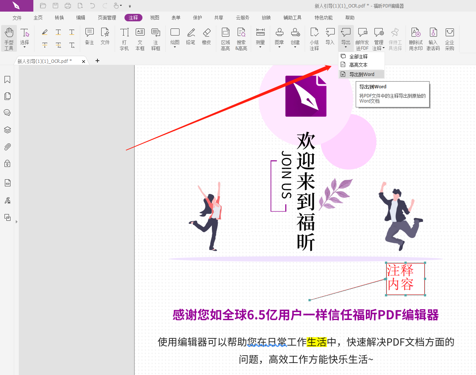The image size is (476, 375).
Task: Open the attachments panel in sidebar
Action: click(x=7, y=146)
